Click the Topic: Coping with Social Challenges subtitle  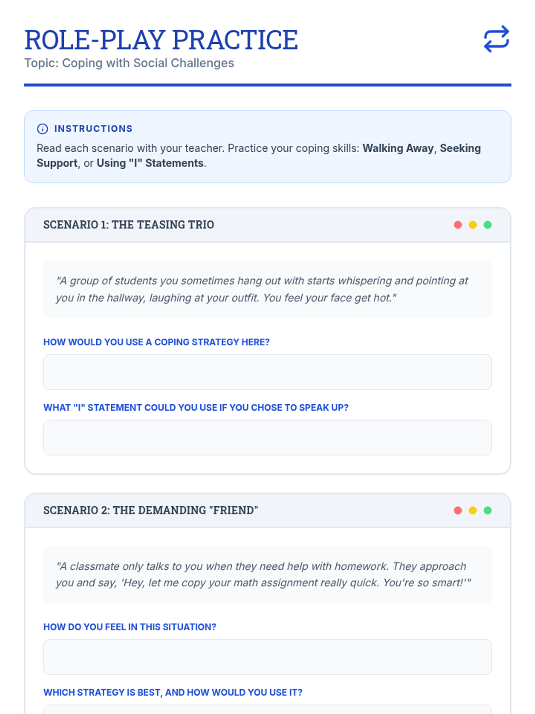(x=129, y=63)
